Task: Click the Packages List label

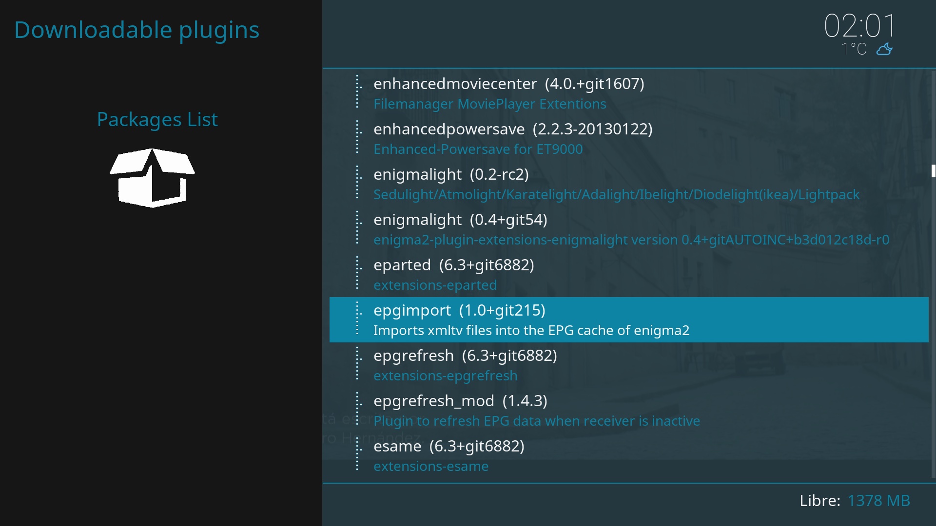Action: click(x=157, y=119)
